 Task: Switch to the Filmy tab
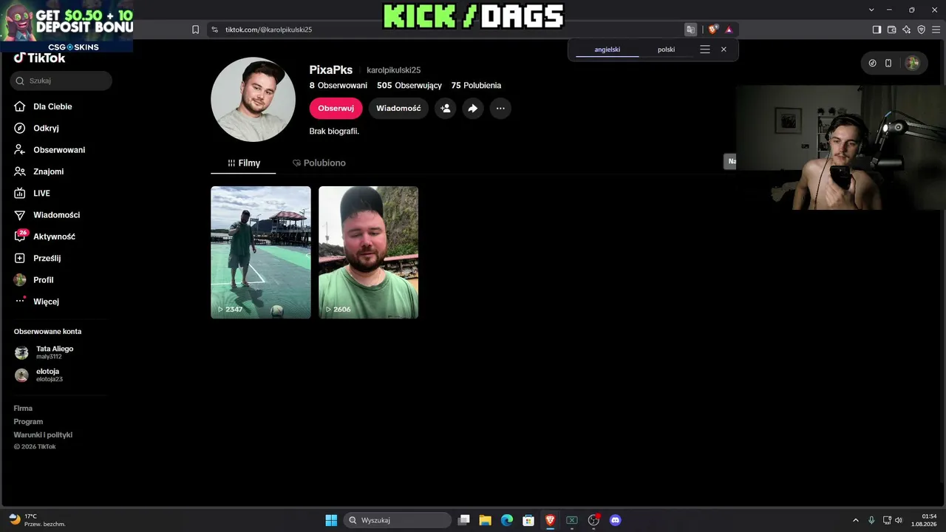pyautogui.click(x=243, y=163)
